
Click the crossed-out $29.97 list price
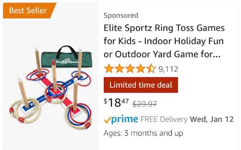[145, 104]
